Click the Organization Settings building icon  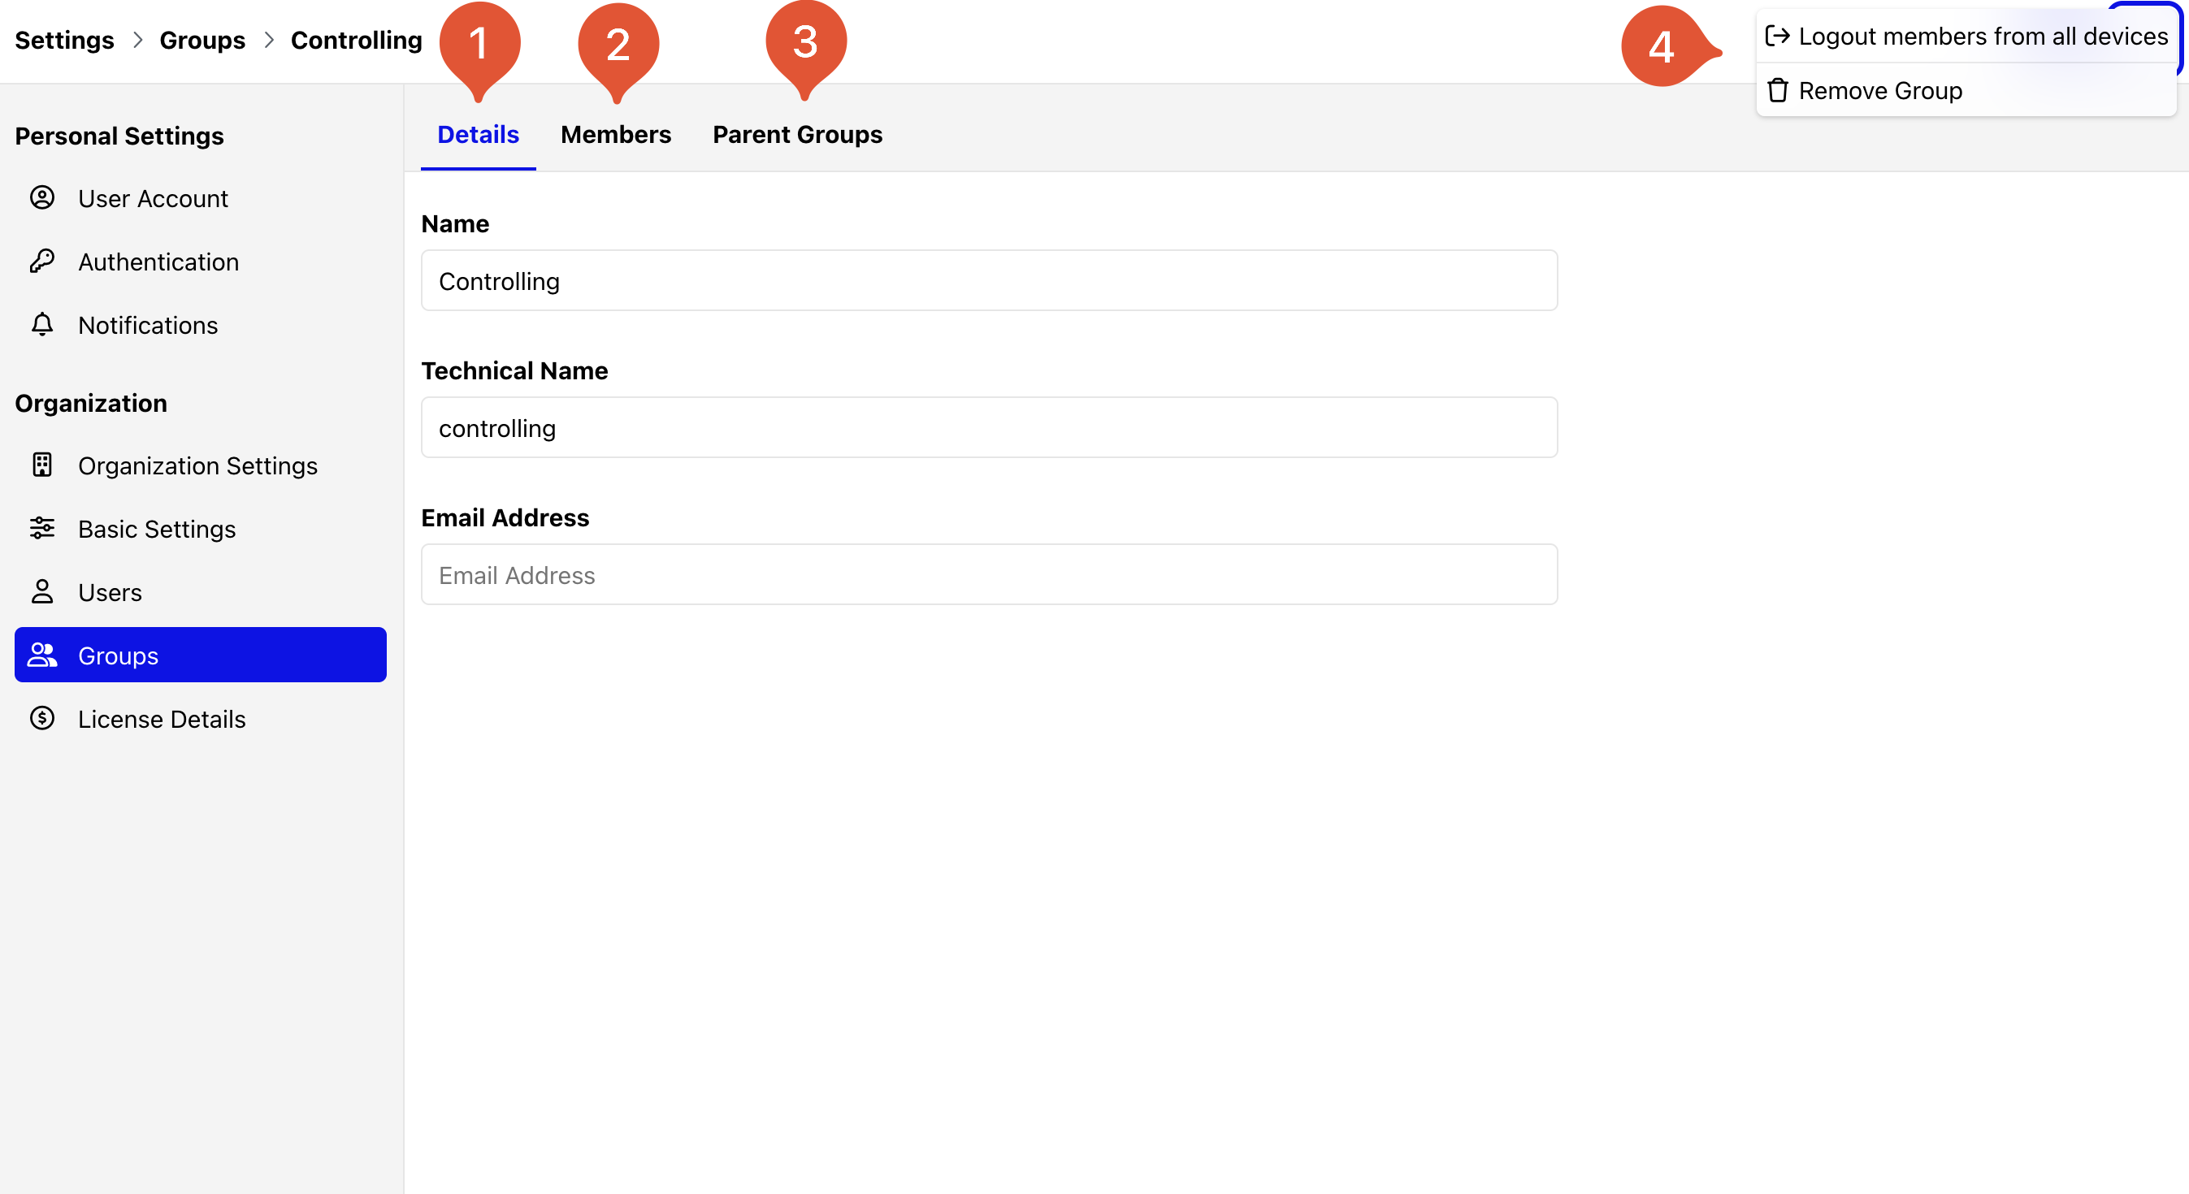point(41,465)
